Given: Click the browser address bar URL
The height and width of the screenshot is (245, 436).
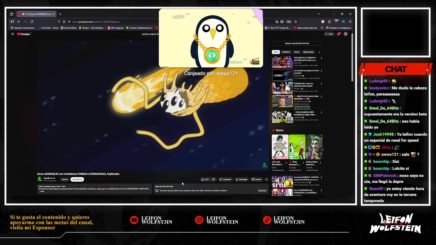Looking at the screenshot, I should [96, 22].
